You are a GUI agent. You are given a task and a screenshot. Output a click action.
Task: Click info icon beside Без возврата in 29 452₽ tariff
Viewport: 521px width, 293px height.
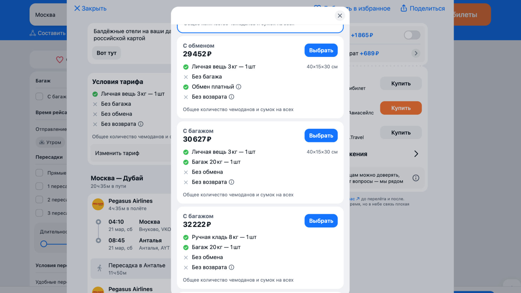pos(232,97)
